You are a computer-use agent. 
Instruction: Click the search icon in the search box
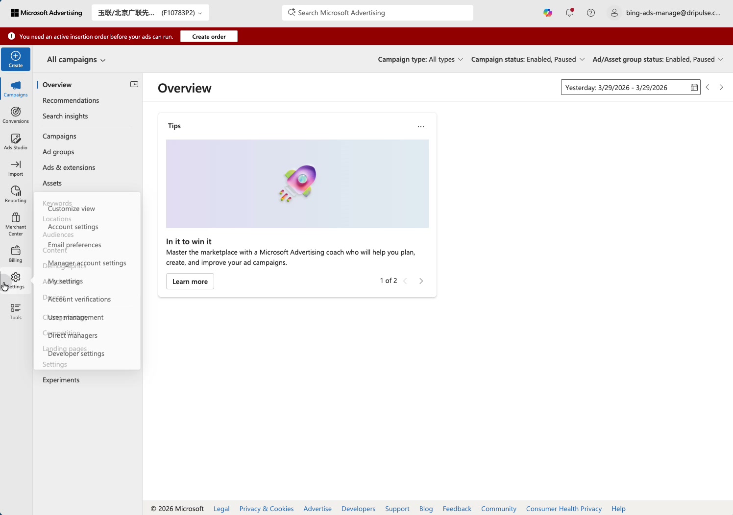pos(292,12)
